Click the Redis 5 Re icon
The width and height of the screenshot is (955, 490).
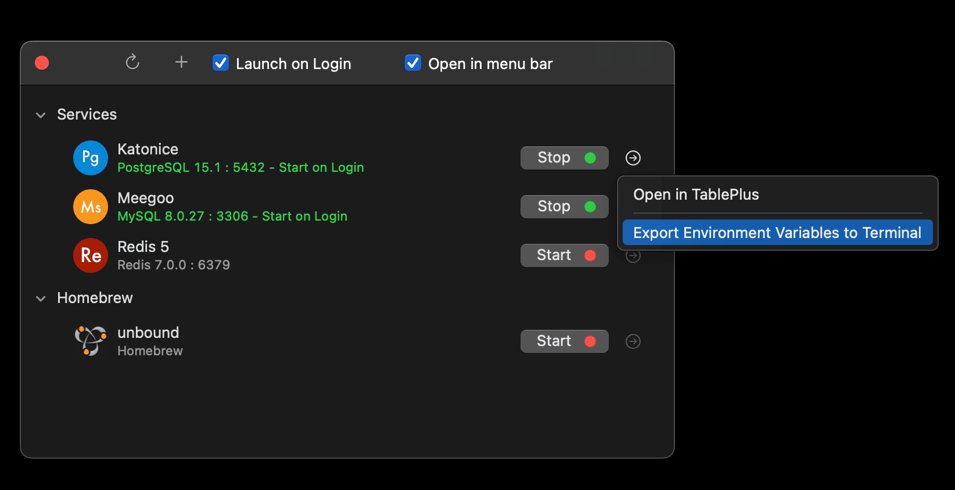tap(91, 255)
